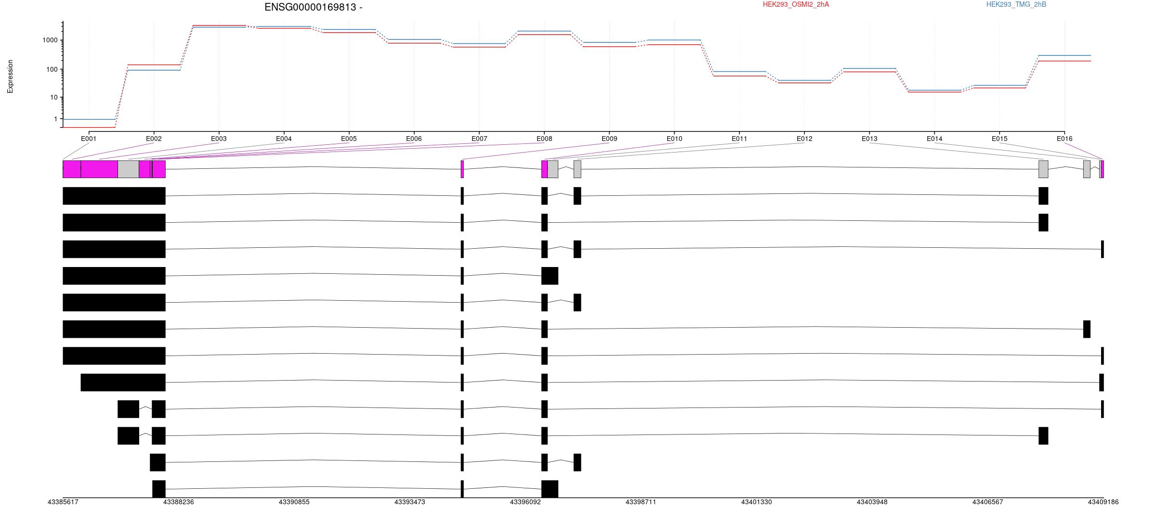Click the 100 y-axis tick label
Image resolution: width=1156 pixels, height=510 pixels.
[52, 70]
